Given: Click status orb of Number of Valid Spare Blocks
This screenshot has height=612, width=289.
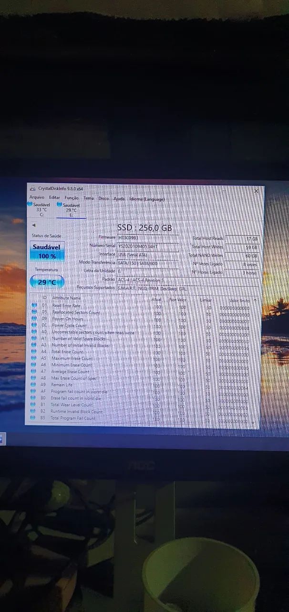Looking at the screenshot, I should (34, 339).
